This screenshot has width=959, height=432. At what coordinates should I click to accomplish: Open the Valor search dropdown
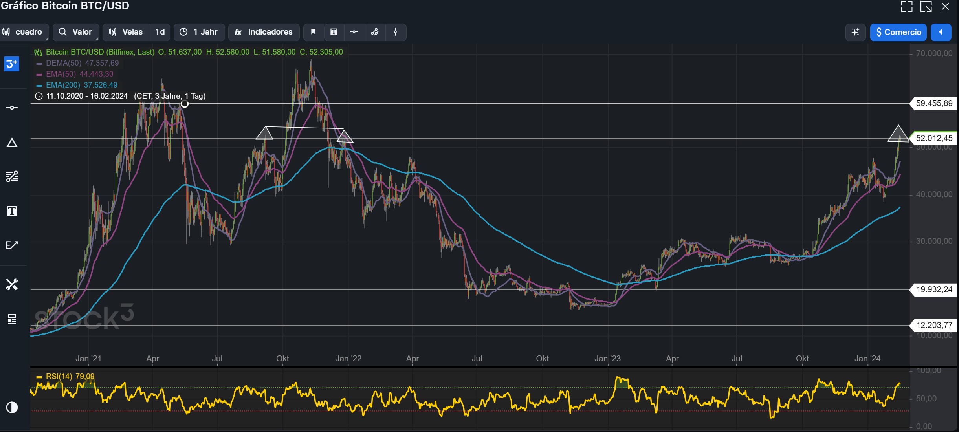click(75, 32)
